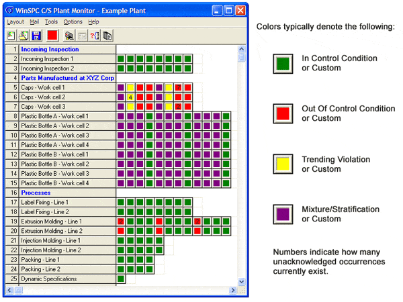Select the Packing - Line 2 row label
This screenshot has height=302, width=403.
[x=67, y=269]
